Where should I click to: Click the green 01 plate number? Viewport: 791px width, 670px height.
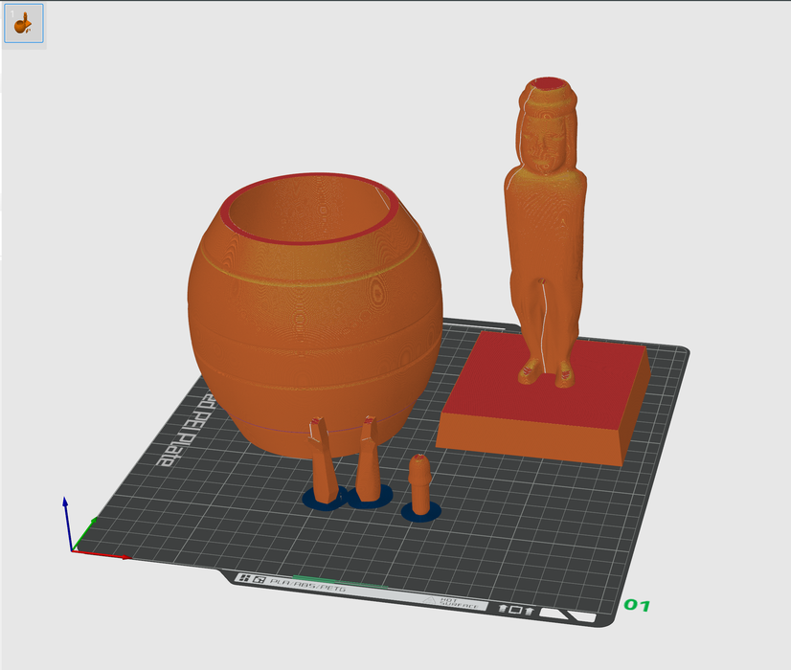click(x=637, y=605)
